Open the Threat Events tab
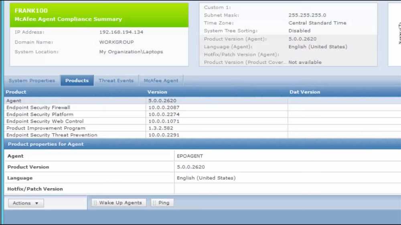Viewport: 401px width, 225px height. (116, 80)
